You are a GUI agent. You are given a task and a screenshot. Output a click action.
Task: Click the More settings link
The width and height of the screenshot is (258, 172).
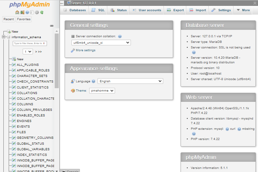(x=85, y=50)
